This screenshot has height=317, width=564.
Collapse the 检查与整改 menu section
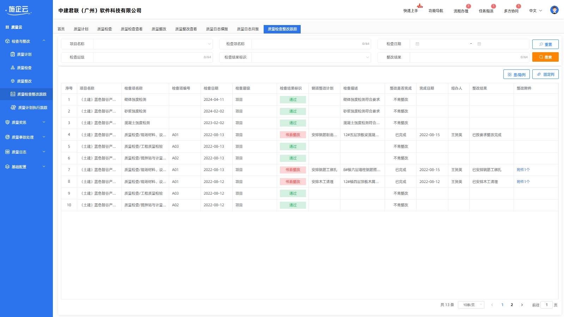[44, 41]
